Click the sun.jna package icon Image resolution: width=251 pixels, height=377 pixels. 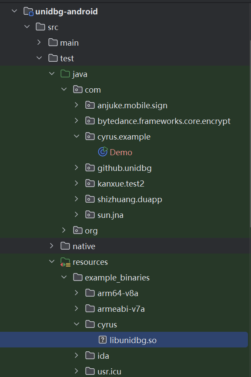[90, 215]
